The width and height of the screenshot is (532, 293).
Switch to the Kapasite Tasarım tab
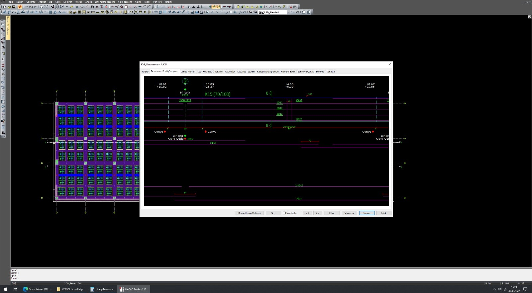(x=246, y=72)
